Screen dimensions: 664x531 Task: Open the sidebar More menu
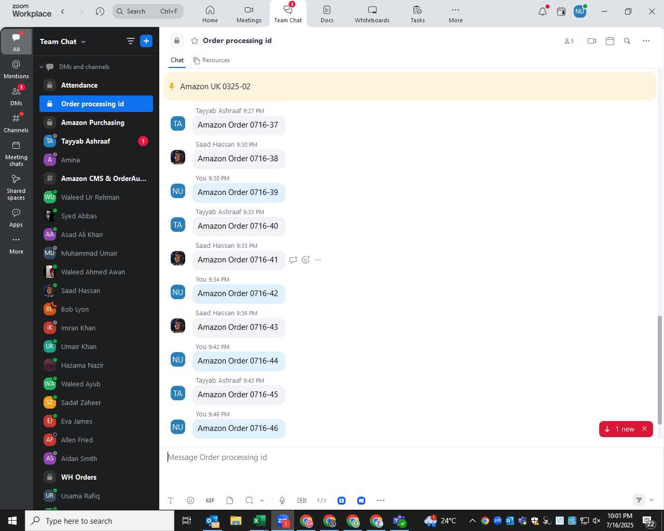pyautogui.click(x=16, y=245)
